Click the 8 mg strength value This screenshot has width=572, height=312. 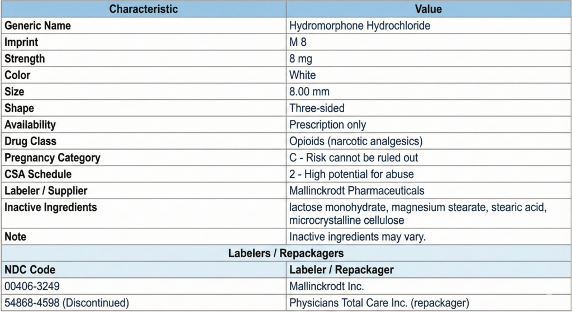coord(301,59)
